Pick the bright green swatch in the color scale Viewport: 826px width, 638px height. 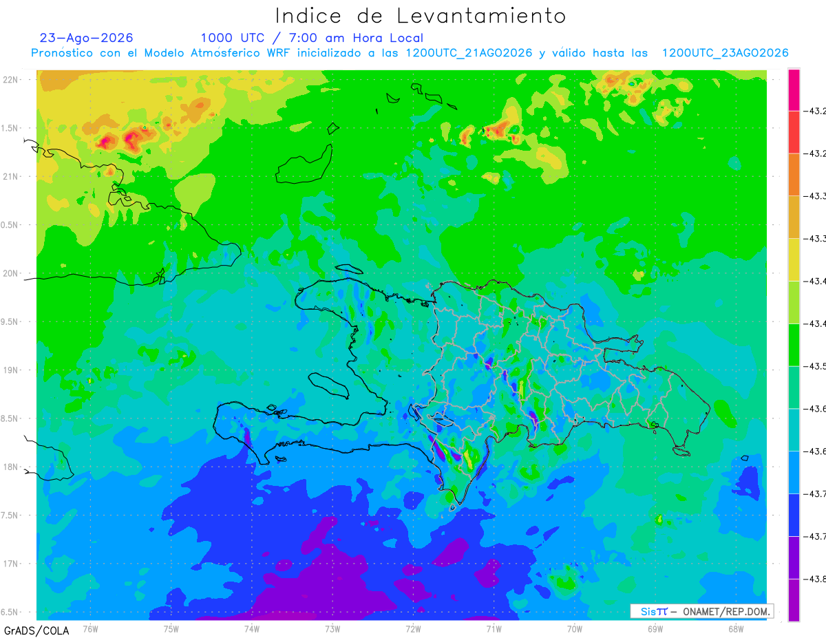pyautogui.click(x=794, y=345)
